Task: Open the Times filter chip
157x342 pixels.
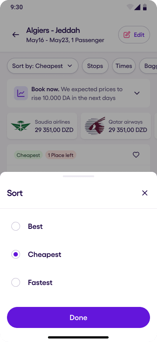Action: point(124,66)
